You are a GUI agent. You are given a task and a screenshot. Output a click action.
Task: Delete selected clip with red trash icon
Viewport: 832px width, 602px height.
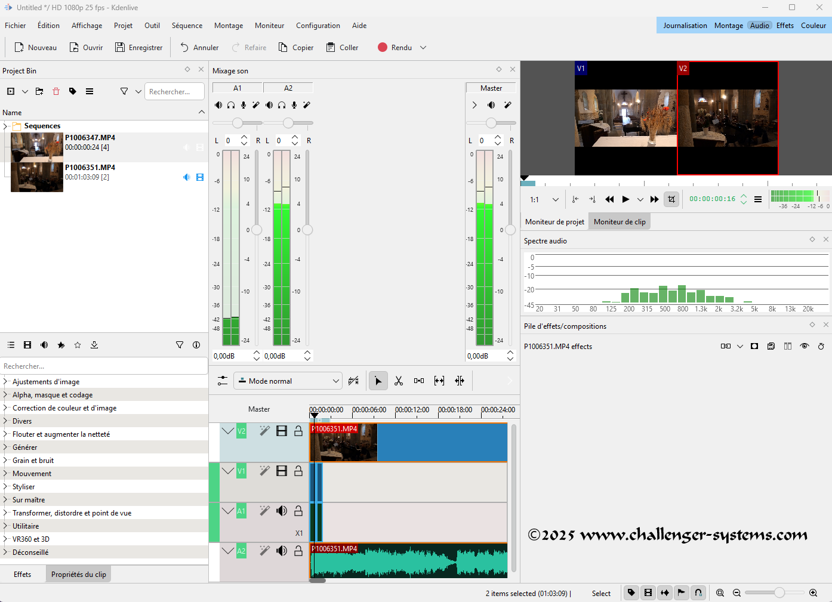(x=56, y=91)
